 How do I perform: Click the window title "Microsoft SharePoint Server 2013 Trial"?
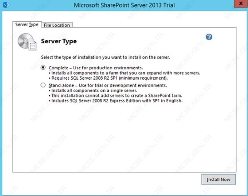click(124, 5)
